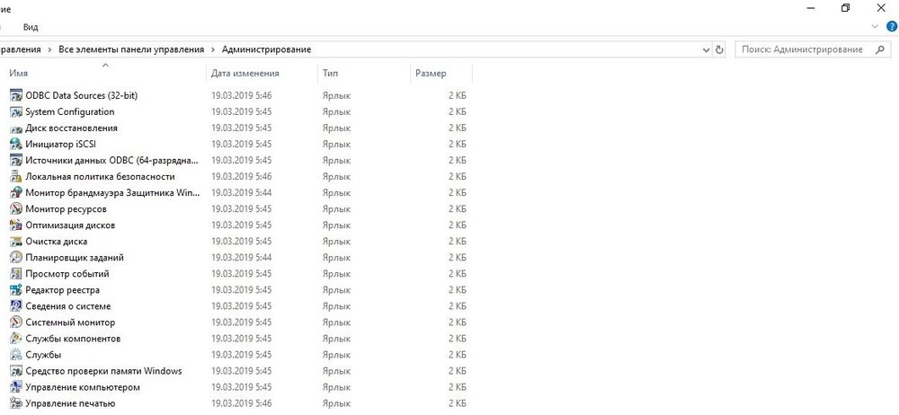Click the Администрирование breadcrumb segment
The width and height of the screenshot is (899, 415).
tap(267, 50)
